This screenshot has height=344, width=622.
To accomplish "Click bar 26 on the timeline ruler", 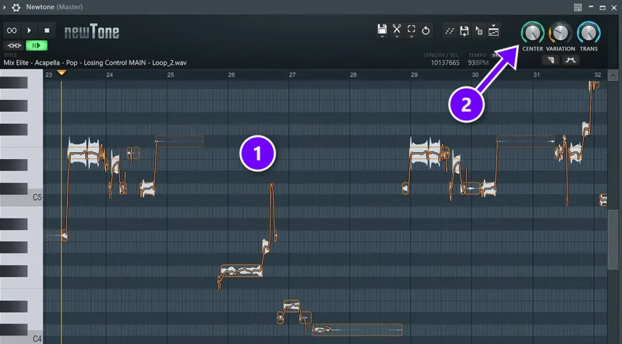I will coord(231,75).
